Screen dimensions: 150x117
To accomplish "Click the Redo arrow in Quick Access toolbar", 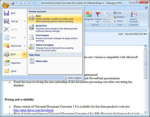I will pyautogui.click(x=21, y=3).
